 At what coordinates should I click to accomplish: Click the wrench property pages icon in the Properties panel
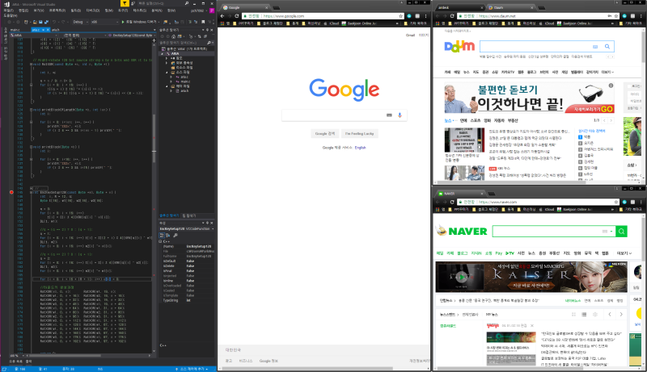point(175,236)
